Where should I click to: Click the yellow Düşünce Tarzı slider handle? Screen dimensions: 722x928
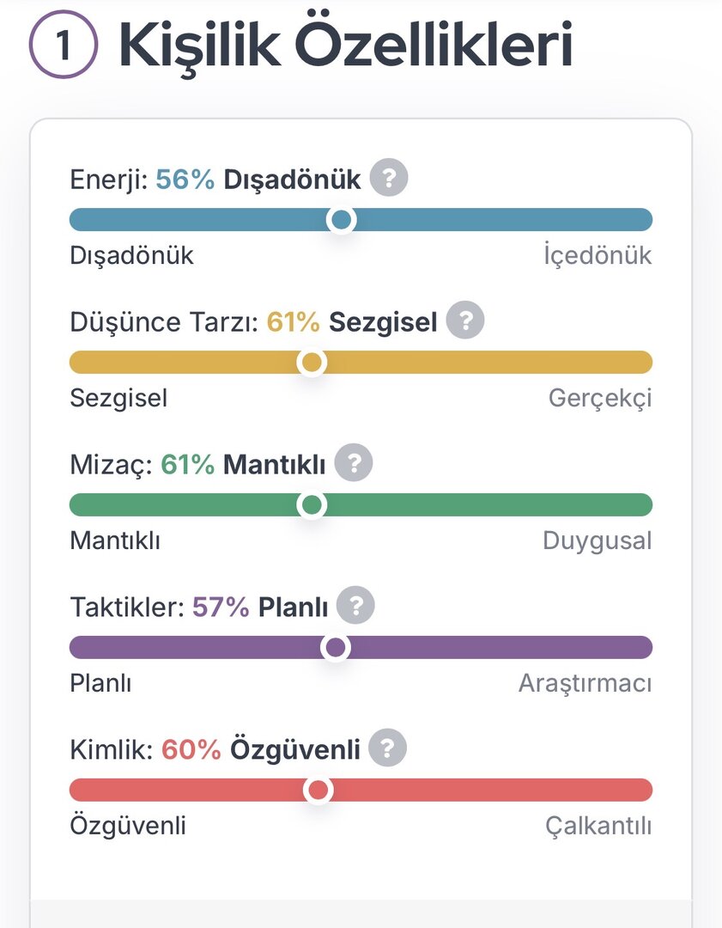click(312, 363)
